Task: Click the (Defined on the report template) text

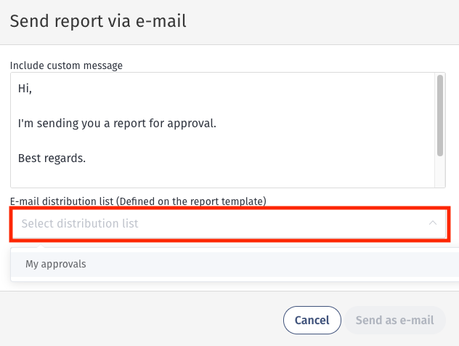Action: 191,201
